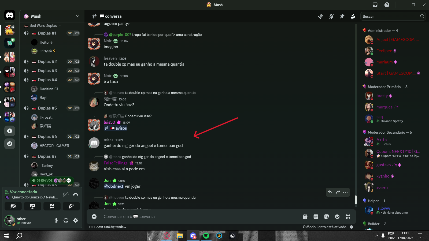
Task: Open the soundboard
Action: tap(71, 206)
